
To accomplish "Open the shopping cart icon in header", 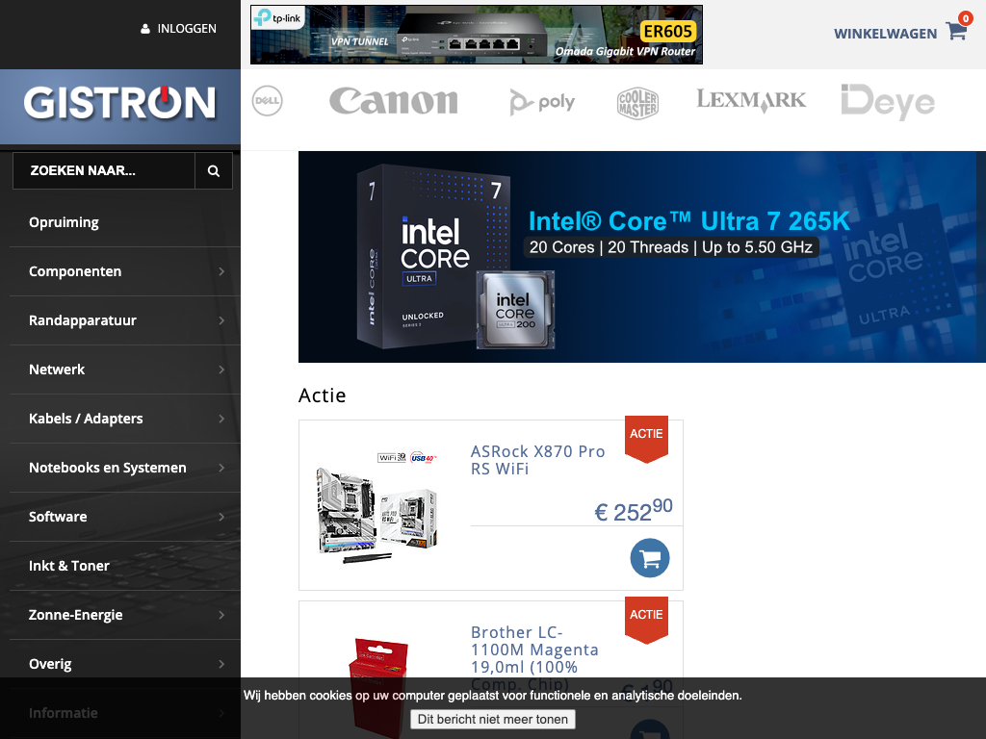I will coord(956,31).
